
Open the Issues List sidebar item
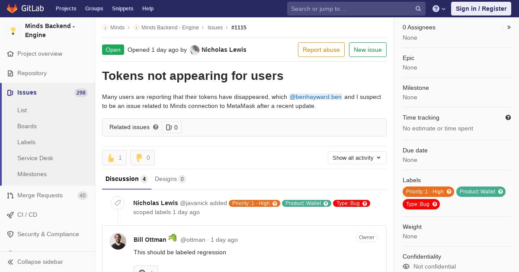click(22, 110)
